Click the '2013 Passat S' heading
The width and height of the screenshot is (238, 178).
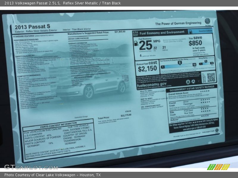pyautogui.click(x=32, y=27)
